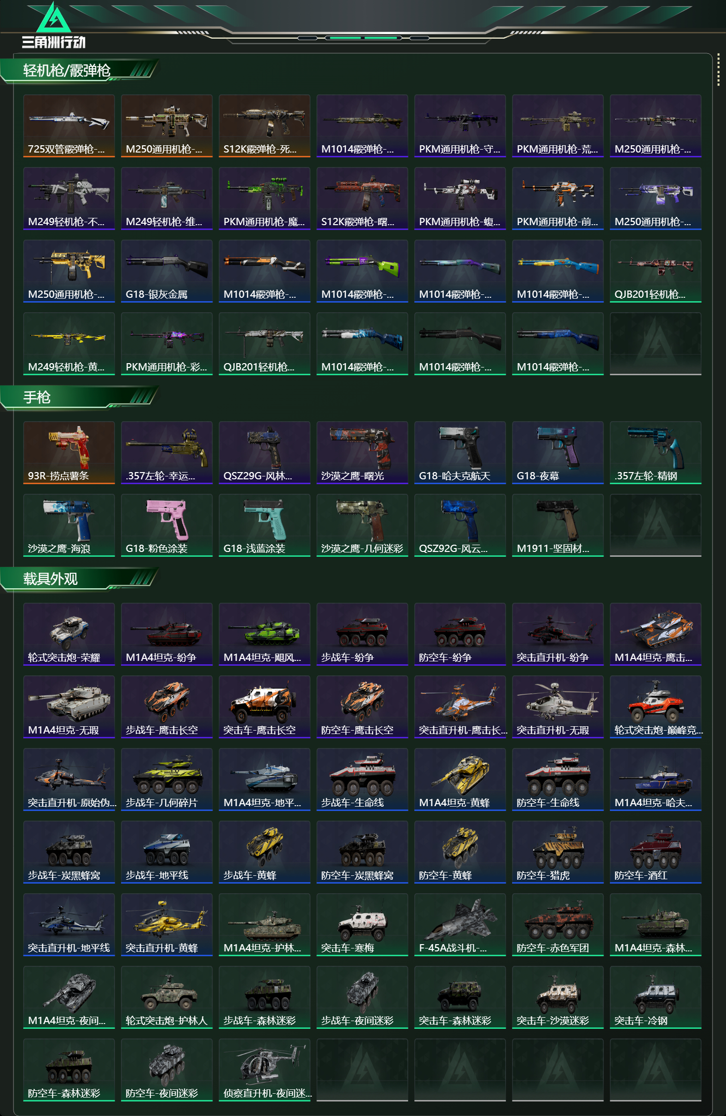Pick the 沙漠之鹰-海浪 pistol skin
726x1116 pixels.
pos(69,525)
